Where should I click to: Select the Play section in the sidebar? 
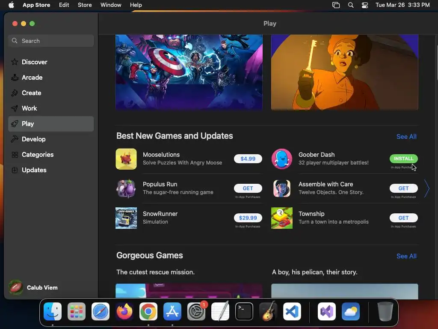(51, 124)
